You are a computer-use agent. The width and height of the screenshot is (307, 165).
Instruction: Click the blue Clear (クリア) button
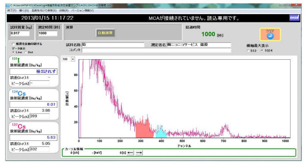point(270,34)
